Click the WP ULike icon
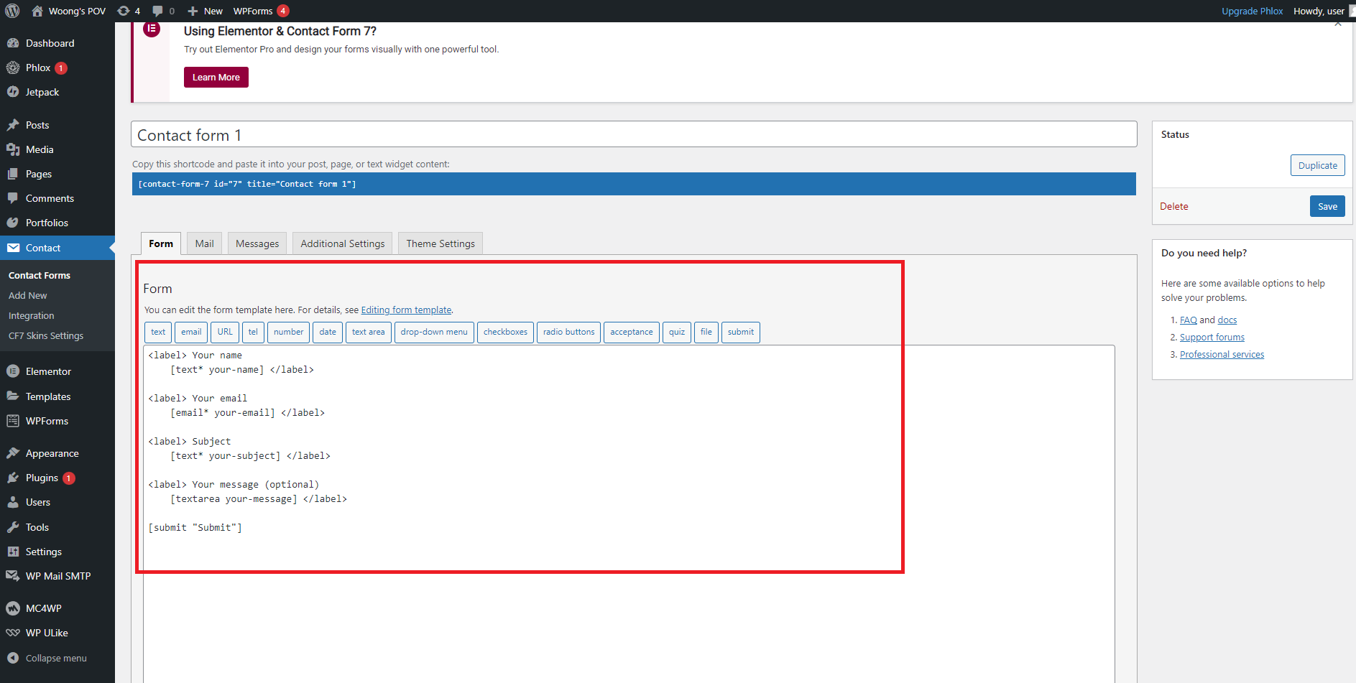This screenshot has width=1356, height=683. click(13, 633)
